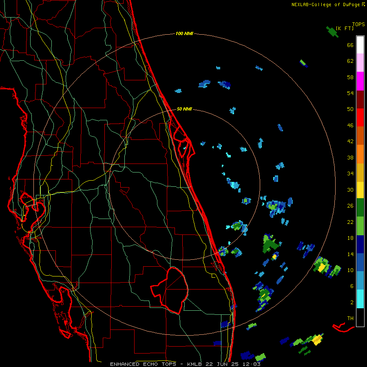Click the "NEXLAB-College of DuPage" credit text
This screenshot has width=367, height=367.
[x=326, y=4]
